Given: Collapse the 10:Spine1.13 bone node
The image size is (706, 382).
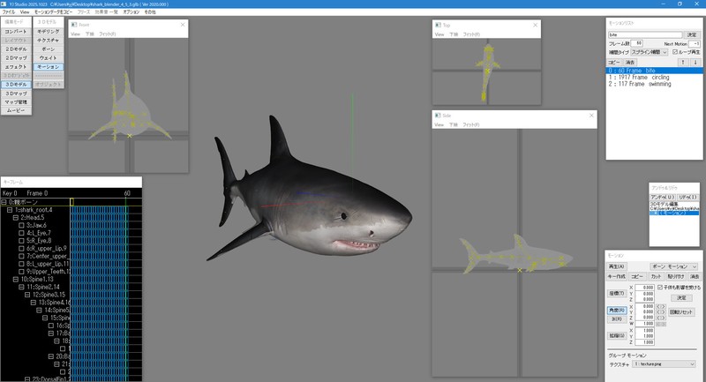Looking at the screenshot, I should pos(16,279).
